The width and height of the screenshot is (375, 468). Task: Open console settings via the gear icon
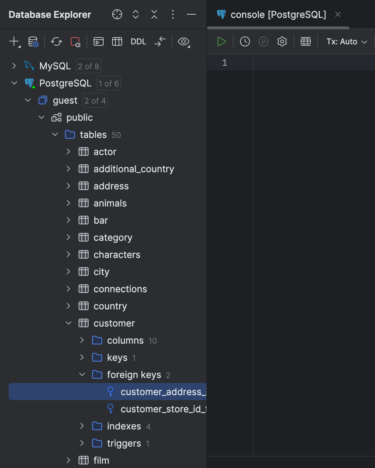pyautogui.click(x=282, y=41)
